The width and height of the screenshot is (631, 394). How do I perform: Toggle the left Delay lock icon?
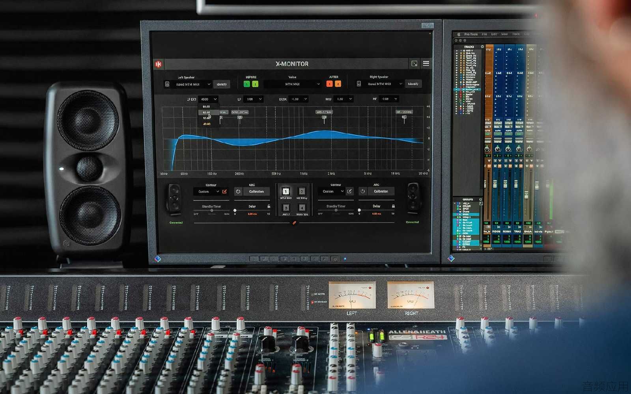click(x=269, y=206)
